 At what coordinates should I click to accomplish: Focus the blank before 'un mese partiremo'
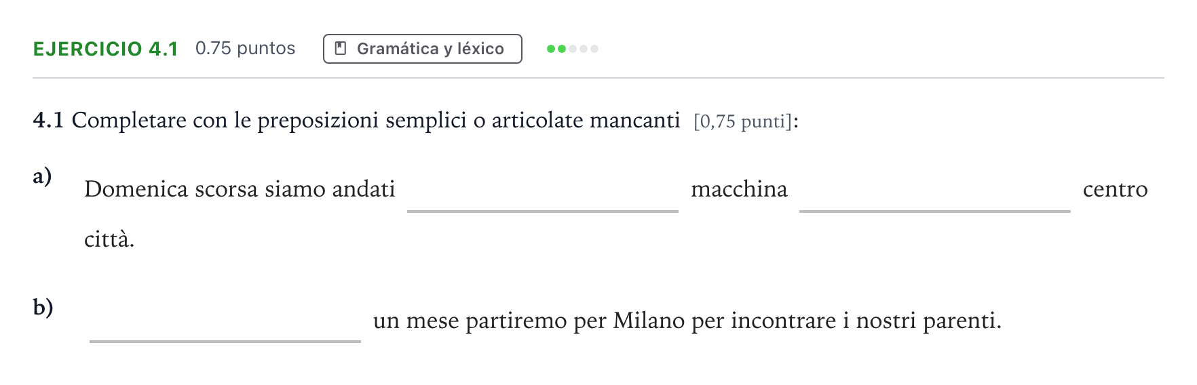225,321
